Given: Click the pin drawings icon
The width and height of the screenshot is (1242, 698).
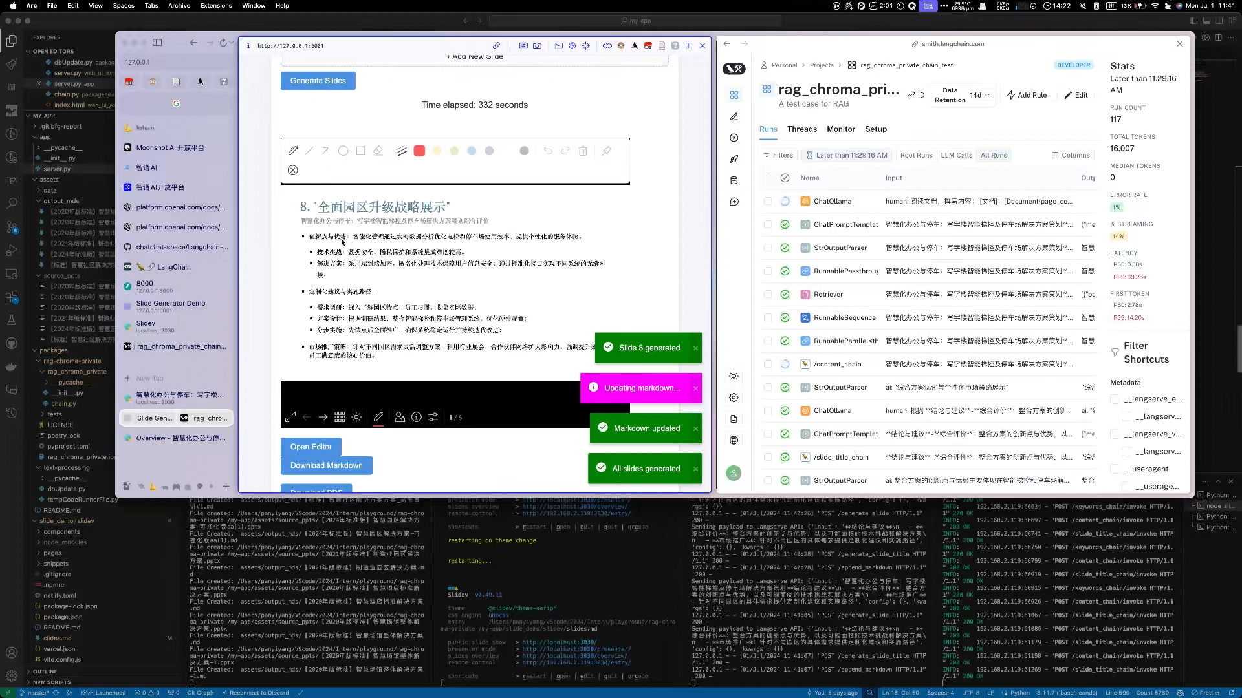Looking at the screenshot, I should click(606, 151).
